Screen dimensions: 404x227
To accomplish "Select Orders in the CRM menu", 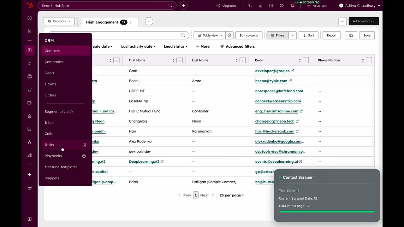I will pyautogui.click(x=65, y=95).
